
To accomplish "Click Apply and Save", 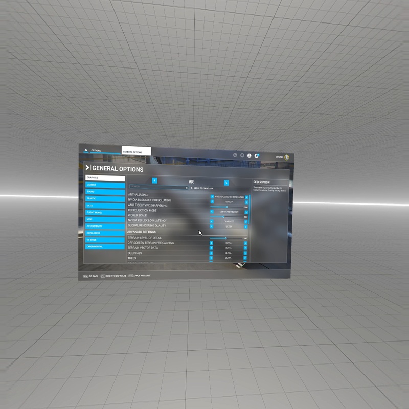I will [x=140, y=275].
